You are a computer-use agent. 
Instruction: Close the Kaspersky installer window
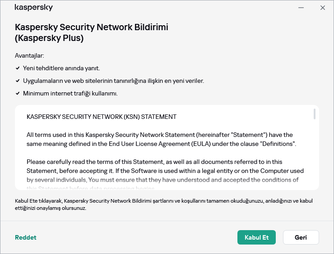323,8
